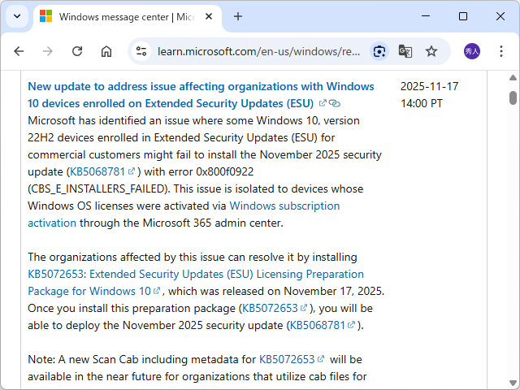Viewport: 520px width, 390px height.
Task: Open KB5072653 link in preparation package sentence
Action: click(x=271, y=309)
